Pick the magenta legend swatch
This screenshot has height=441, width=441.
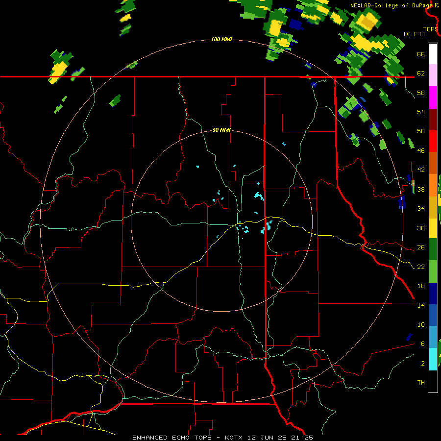[433, 98]
